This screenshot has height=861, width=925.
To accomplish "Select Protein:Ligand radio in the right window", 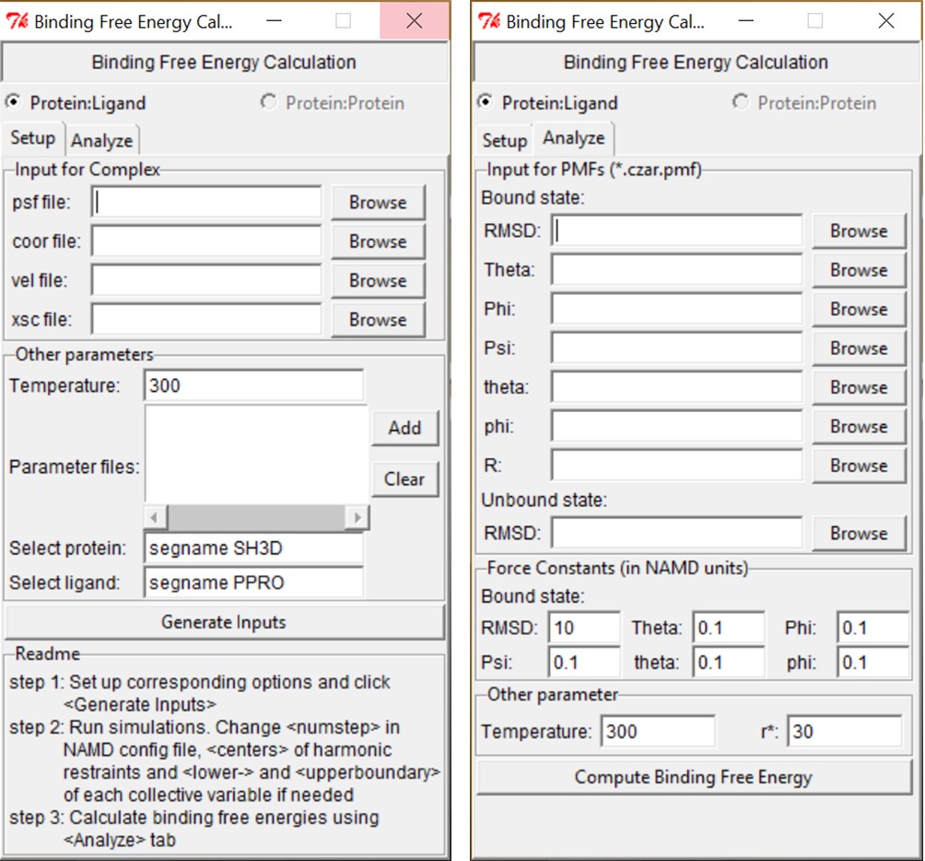I will pos(486,102).
